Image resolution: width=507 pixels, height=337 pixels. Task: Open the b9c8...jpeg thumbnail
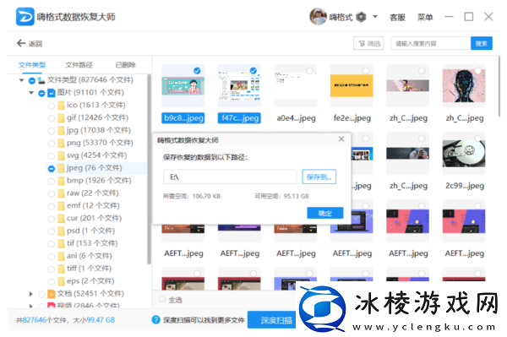click(x=183, y=86)
